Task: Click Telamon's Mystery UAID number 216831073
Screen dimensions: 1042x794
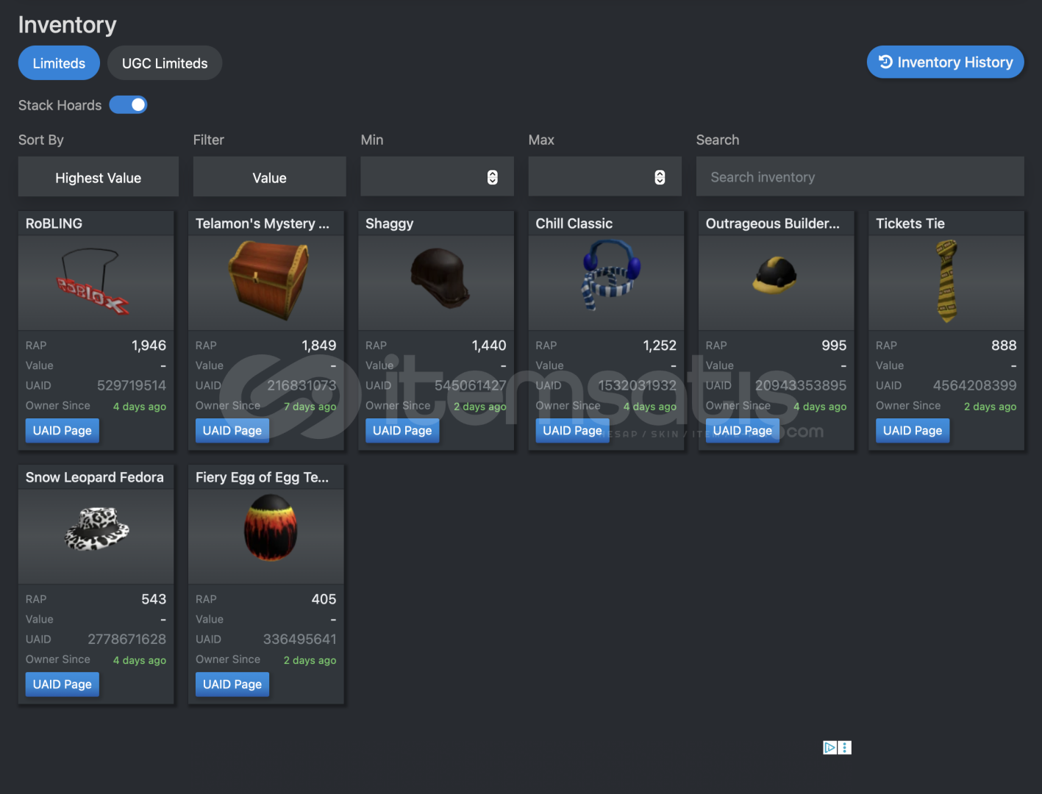Action: click(x=301, y=385)
